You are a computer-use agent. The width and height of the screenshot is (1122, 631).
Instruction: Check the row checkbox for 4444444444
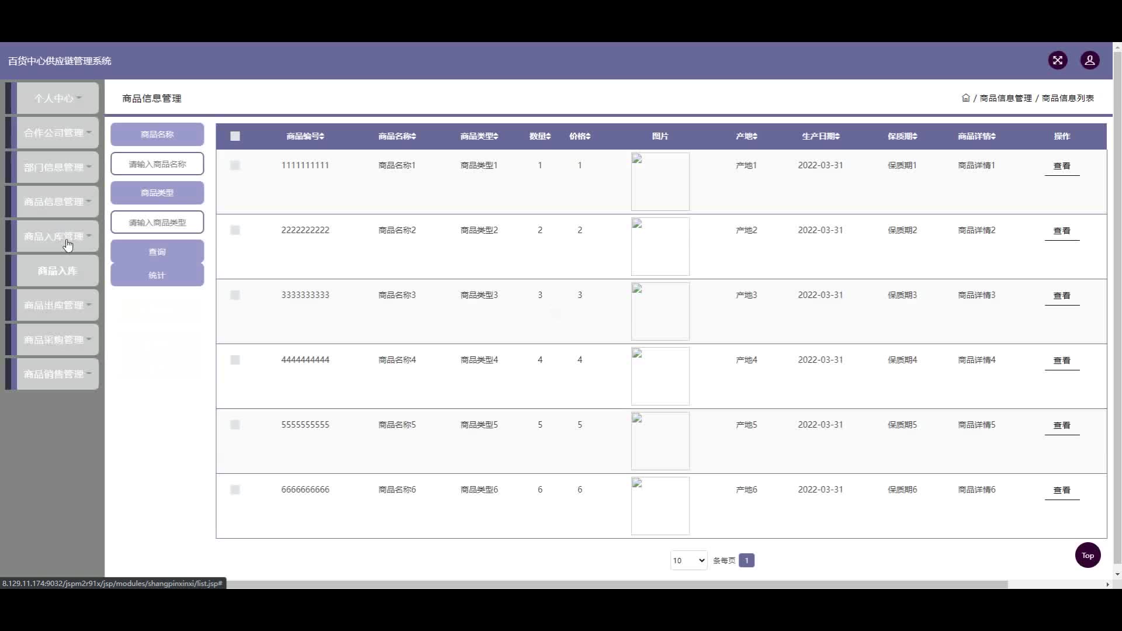(x=235, y=360)
